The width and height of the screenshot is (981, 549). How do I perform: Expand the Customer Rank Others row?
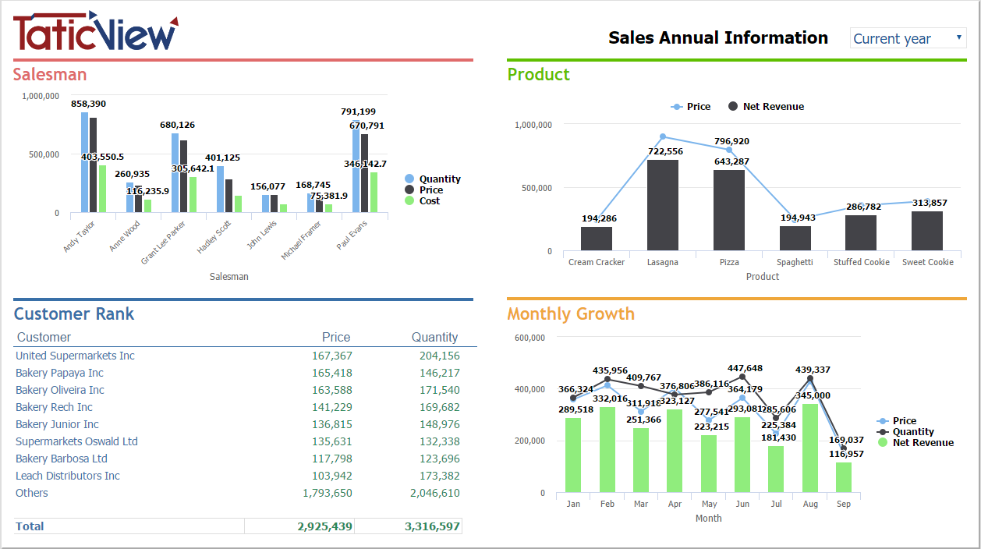click(31, 493)
